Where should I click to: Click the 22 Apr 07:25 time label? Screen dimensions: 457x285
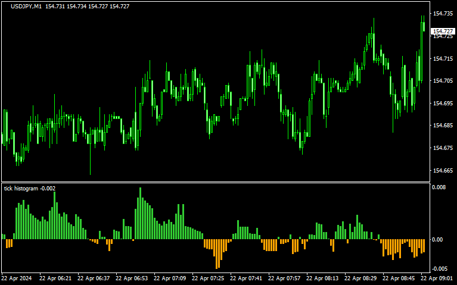[208, 278]
